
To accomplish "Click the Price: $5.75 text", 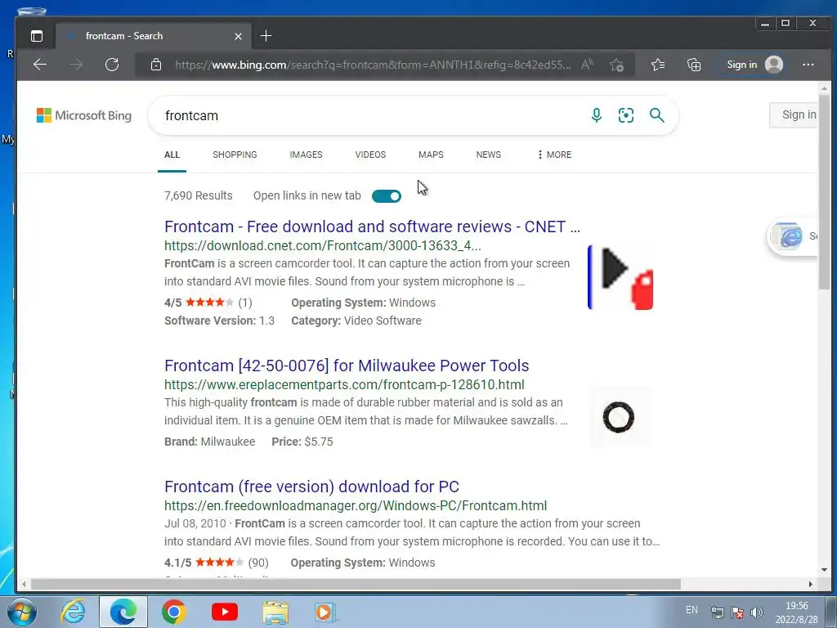I will point(302,442).
